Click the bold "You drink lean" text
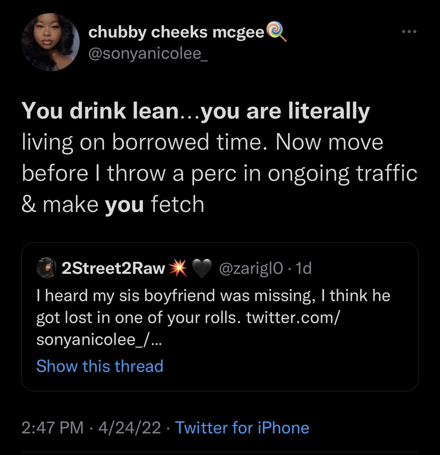 tap(100, 111)
